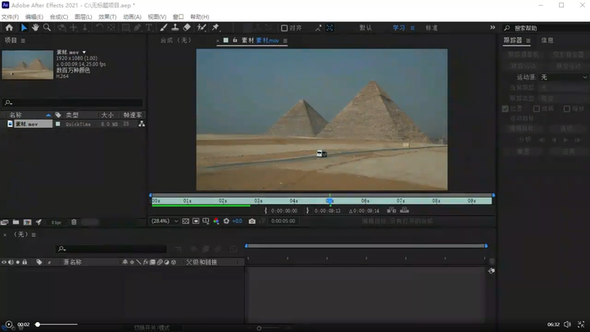
Task: Open the 合成(C) menu
Action: (59, 17)
